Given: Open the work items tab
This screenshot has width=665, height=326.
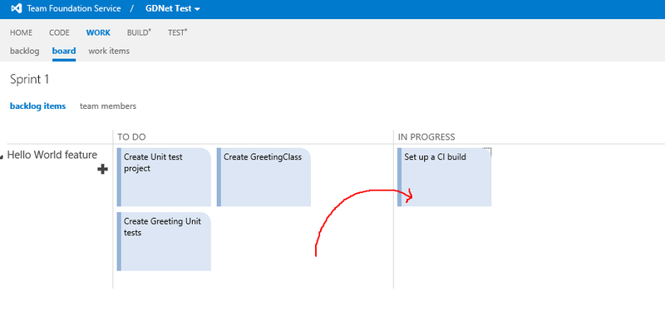Looking at the screenshot, I should (109, 51).
